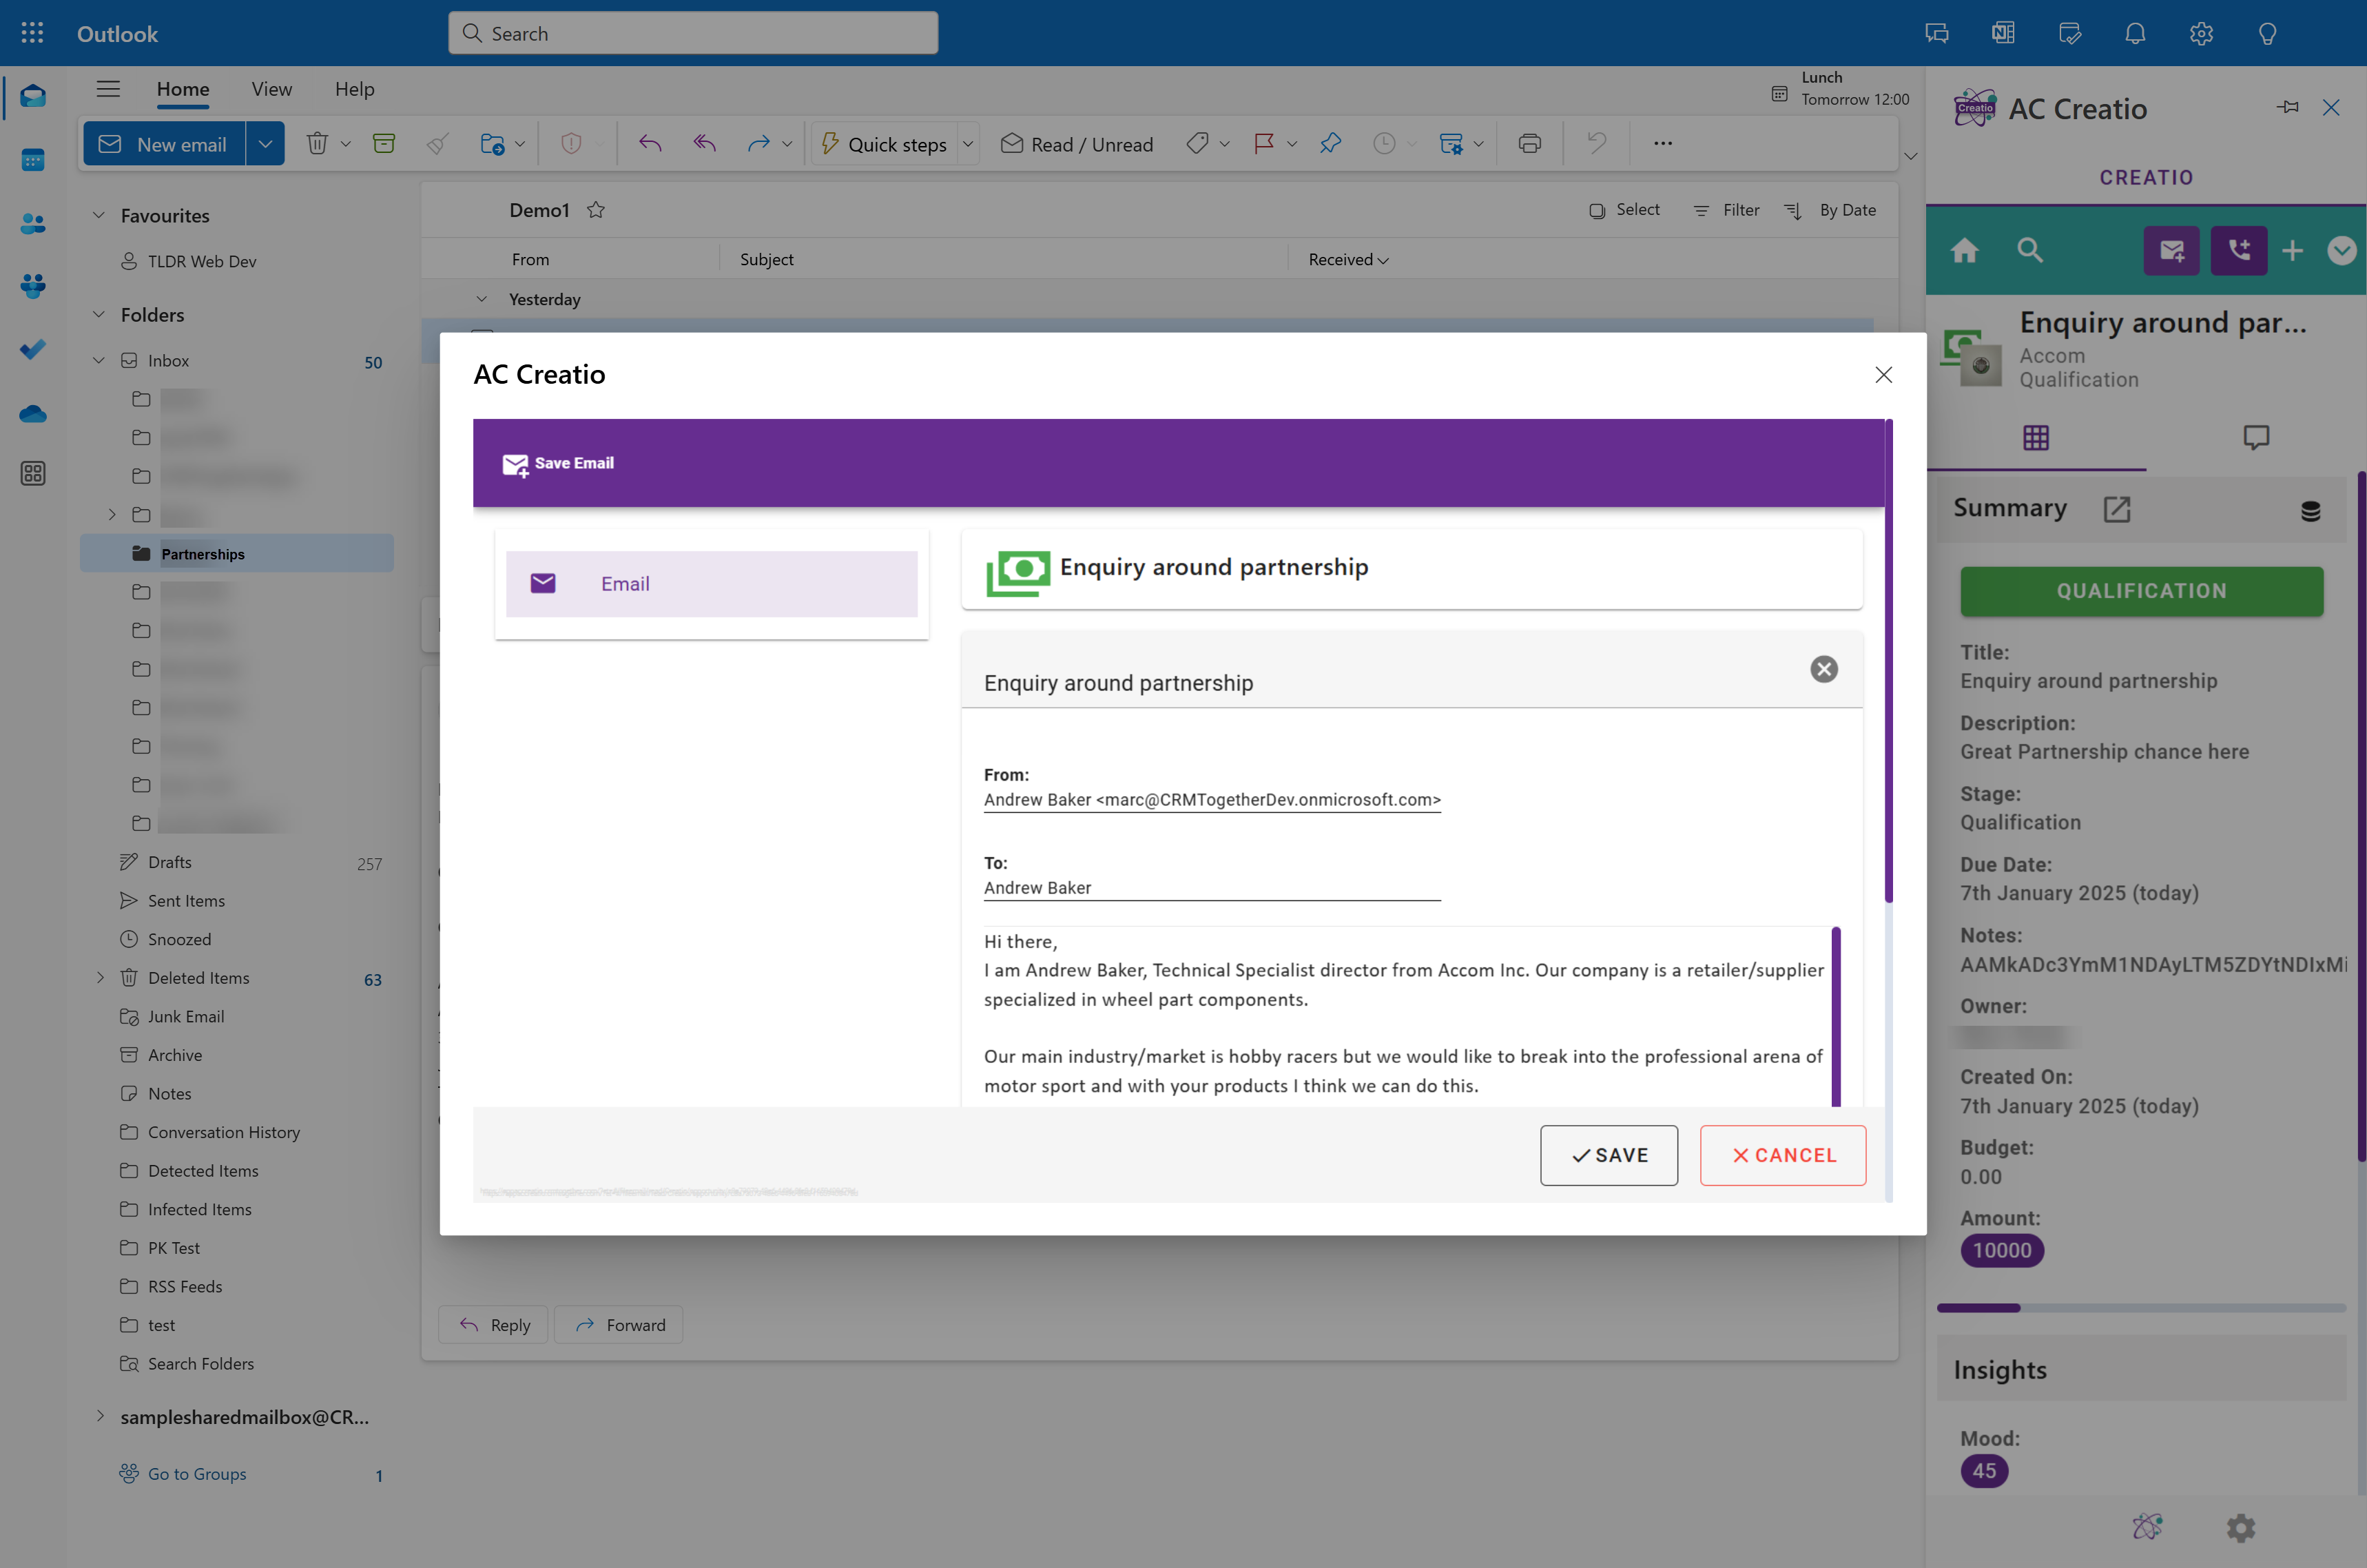
Task: Switch to the grid details tab in Creatio pane
Action: (2035, 437)
